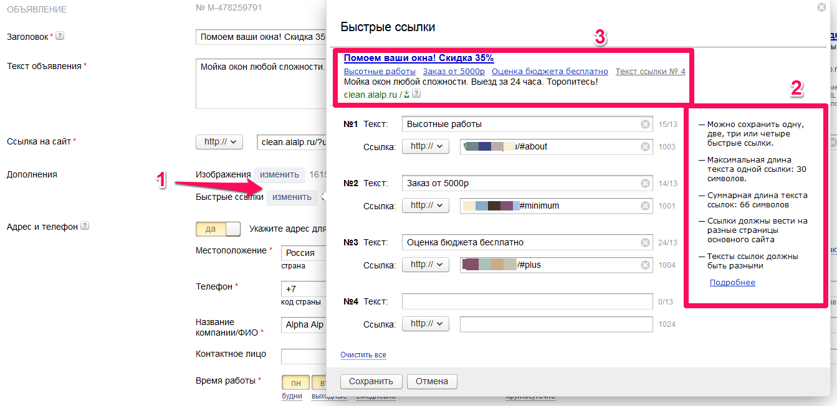
Task: Clear the #minimum link URL field
Action: point(645,206)
